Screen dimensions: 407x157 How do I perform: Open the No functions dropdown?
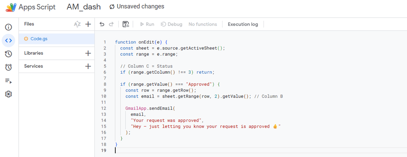click(x=202, y=24)
